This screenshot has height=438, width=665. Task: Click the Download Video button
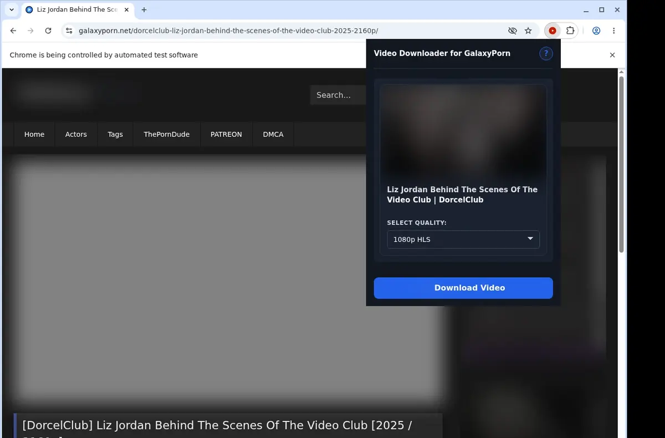463,288
